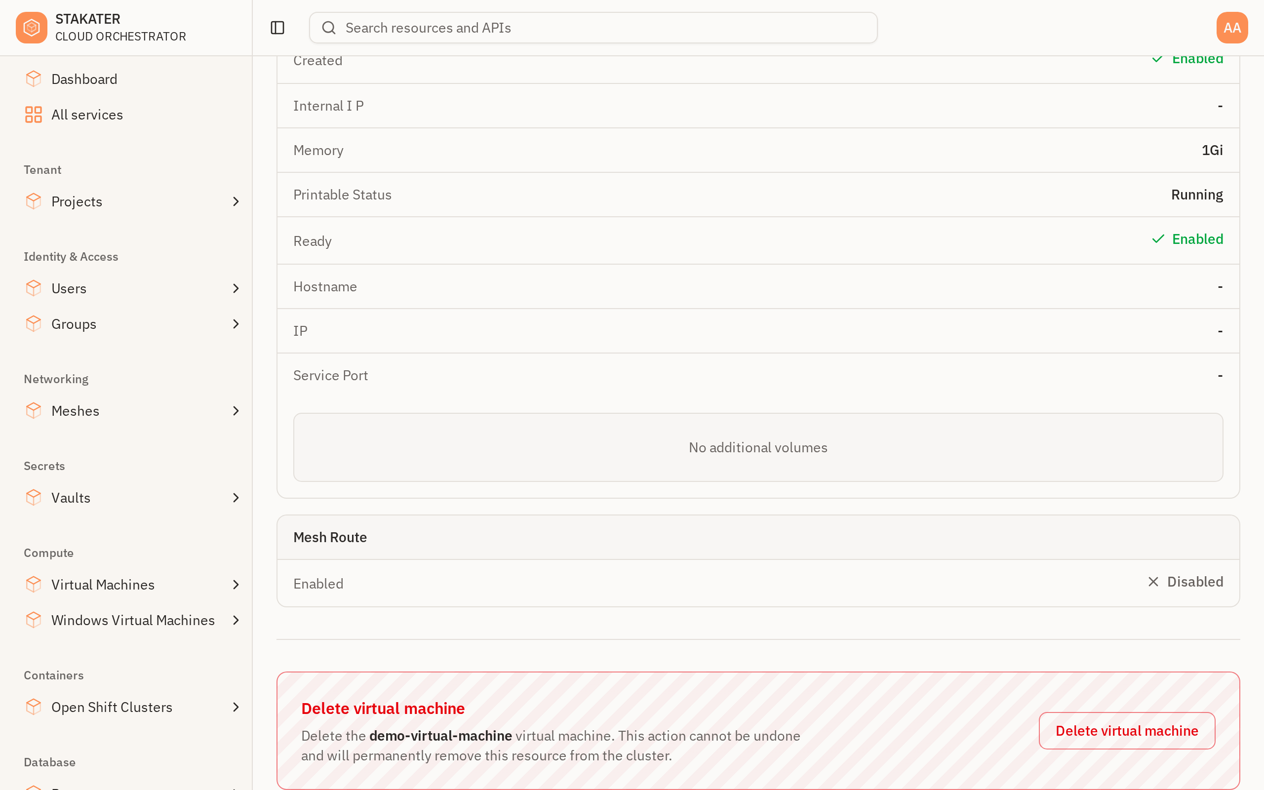This screenshot has height=790, width=1264.
Task: Expand the Projects chevron
Action: (x=236, y=201)
